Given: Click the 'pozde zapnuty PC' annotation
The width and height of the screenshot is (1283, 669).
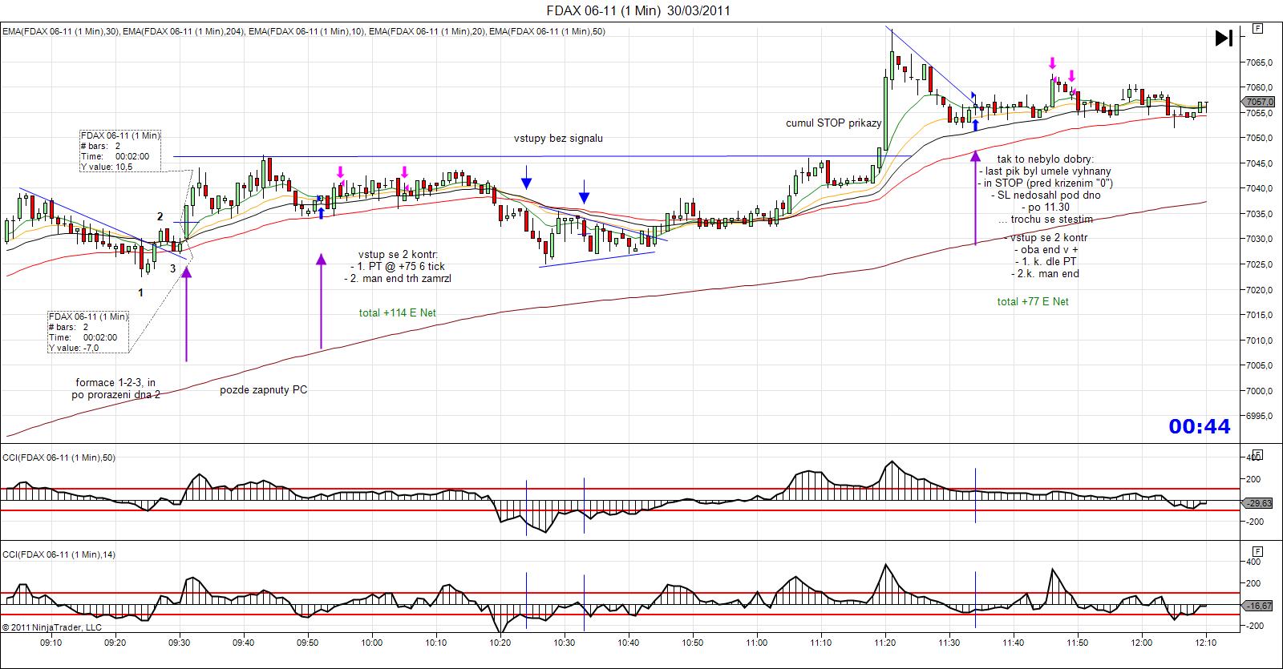Looking at the screenshot, I should (x=264, y=390).
